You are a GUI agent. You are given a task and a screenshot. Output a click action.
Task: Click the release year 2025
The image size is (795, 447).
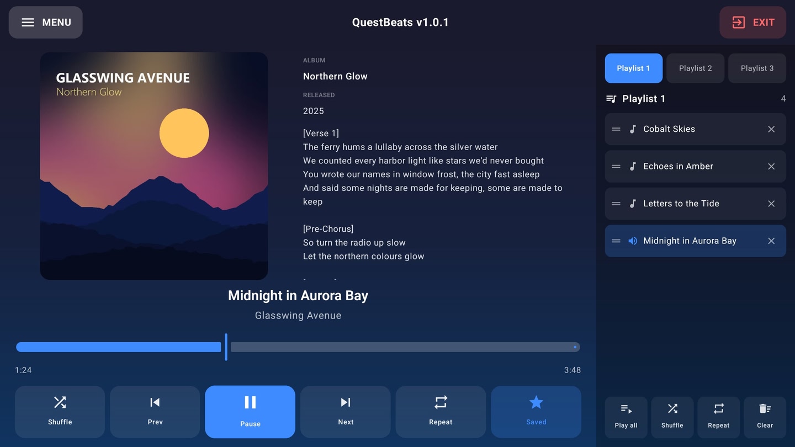314,111
